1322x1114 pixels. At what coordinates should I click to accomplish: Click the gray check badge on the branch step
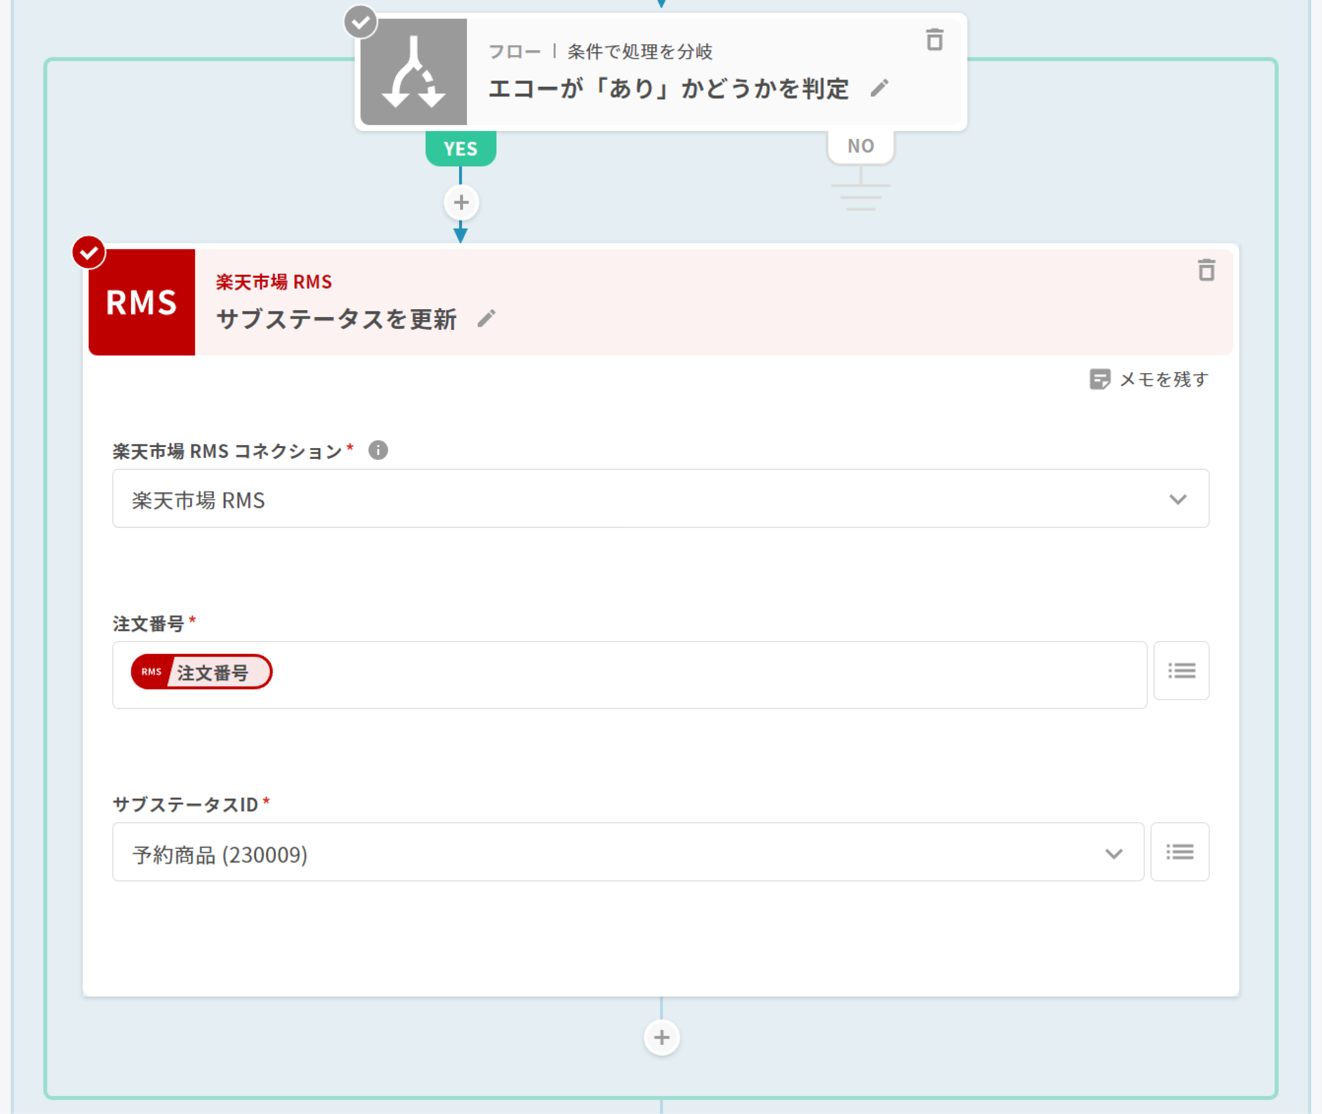click(360, 23)
